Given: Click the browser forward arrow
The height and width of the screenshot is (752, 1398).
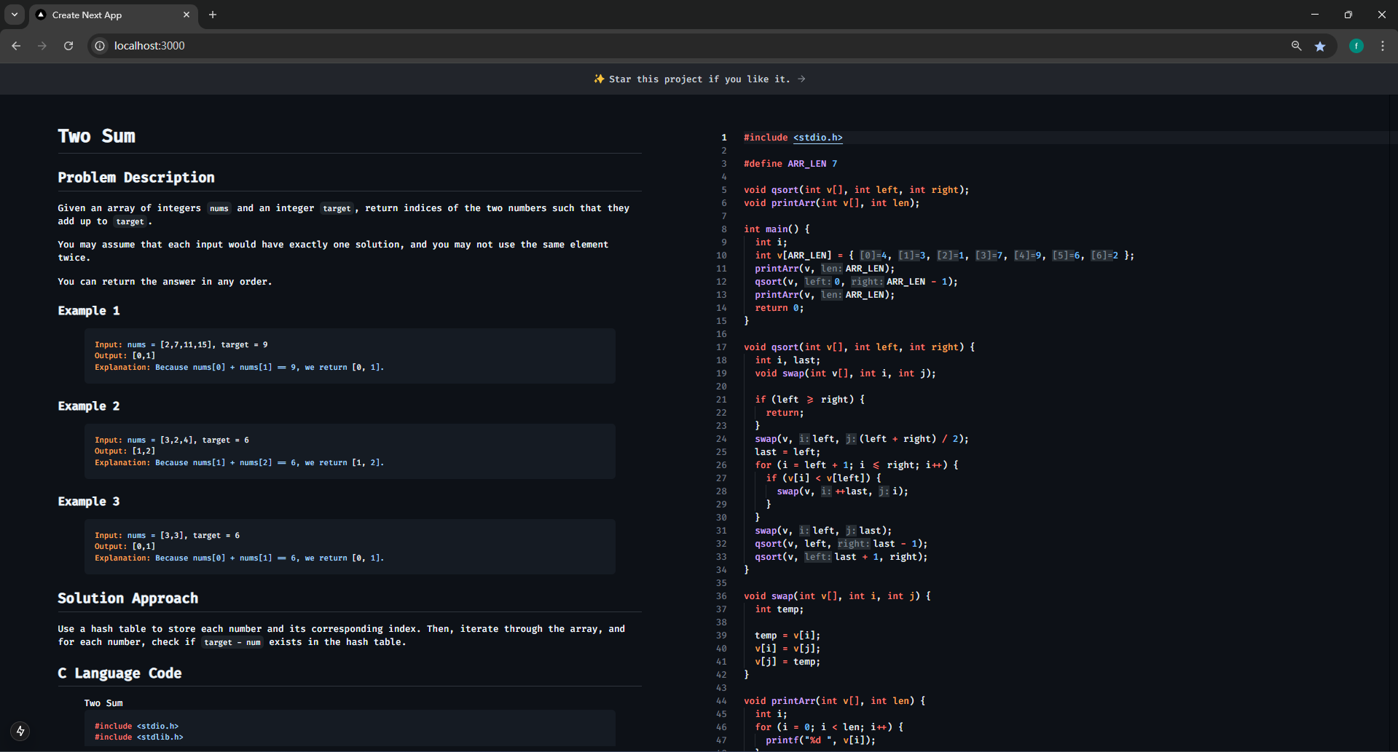Looking at the screenshot, I should tap(42, 46).
